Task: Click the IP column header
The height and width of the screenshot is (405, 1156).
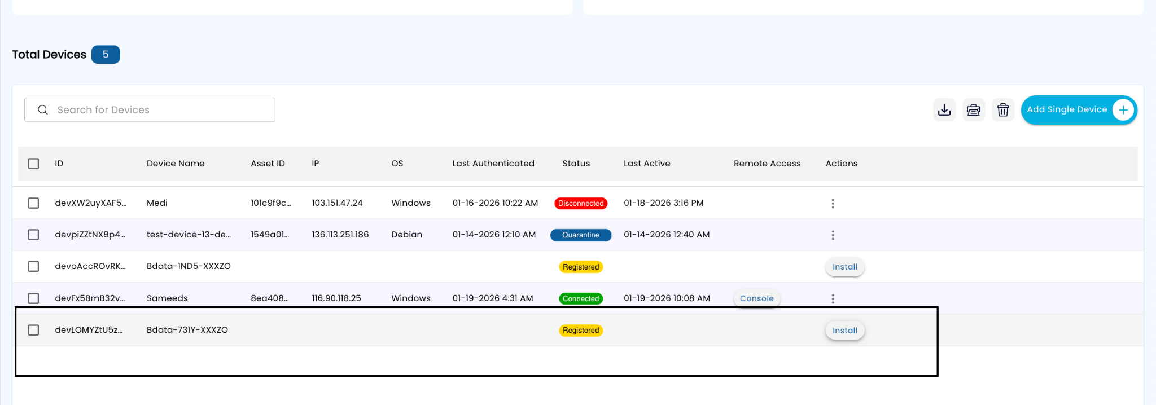Action: (316, 164)
